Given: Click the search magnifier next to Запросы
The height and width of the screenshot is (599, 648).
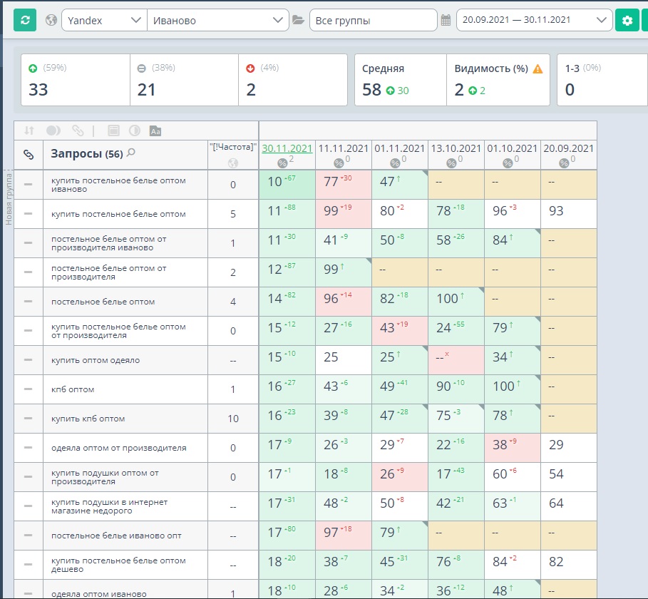Looking at the screenshot, I should tap(131, 153).
